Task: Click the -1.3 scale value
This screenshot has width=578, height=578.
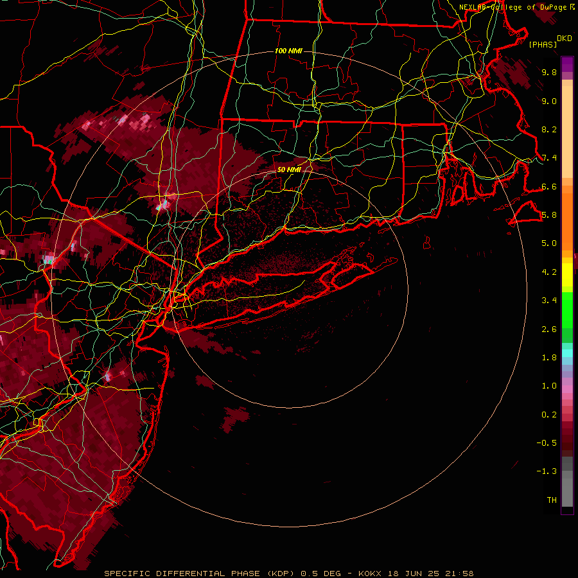Action: pos(547,471)
